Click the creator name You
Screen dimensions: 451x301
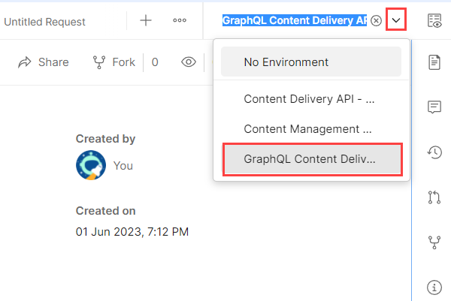(x=123, y=166)
